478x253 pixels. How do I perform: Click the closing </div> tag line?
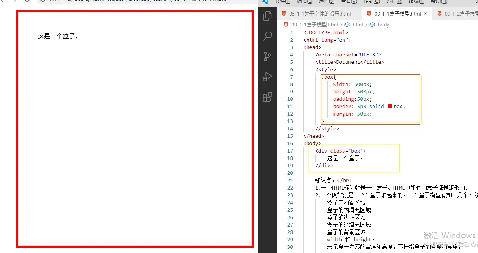tap(324, 165)
